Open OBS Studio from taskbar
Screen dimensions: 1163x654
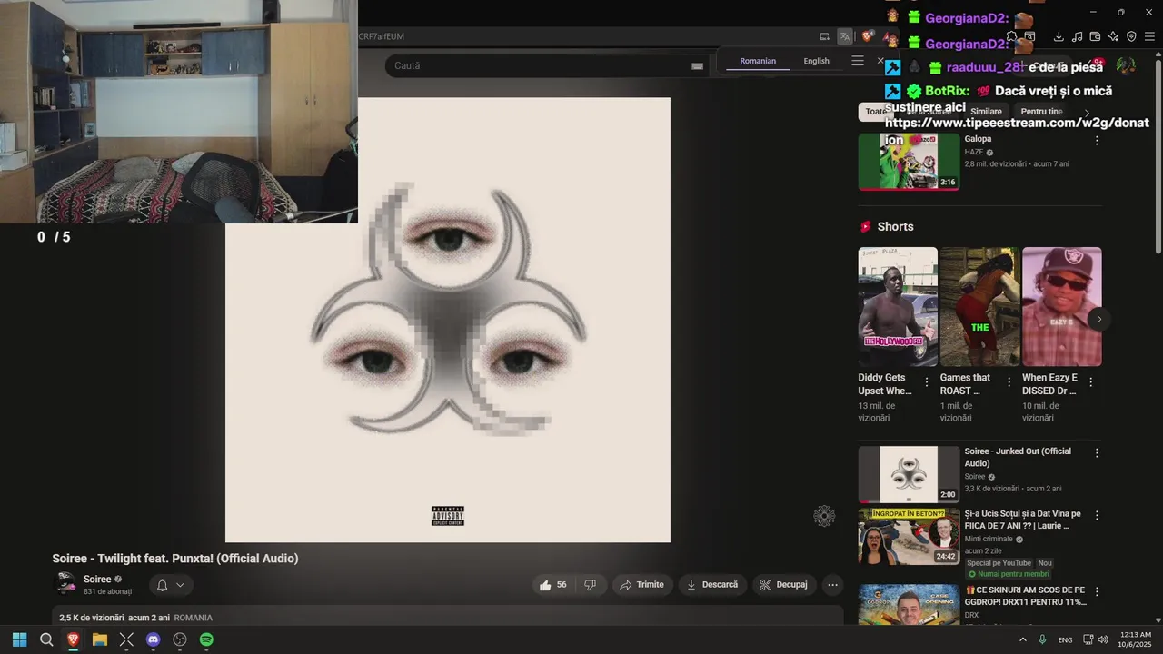point(180,639)
